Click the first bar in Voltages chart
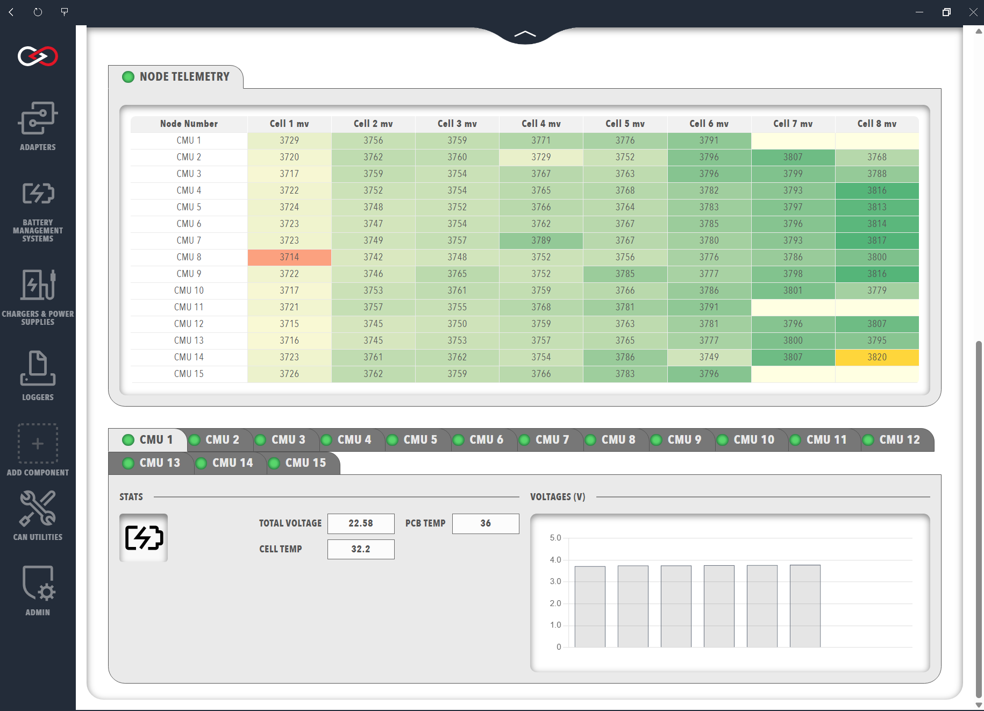Image resolution: width=984 pixels, height=711 pixels. [x=590, y=607]
